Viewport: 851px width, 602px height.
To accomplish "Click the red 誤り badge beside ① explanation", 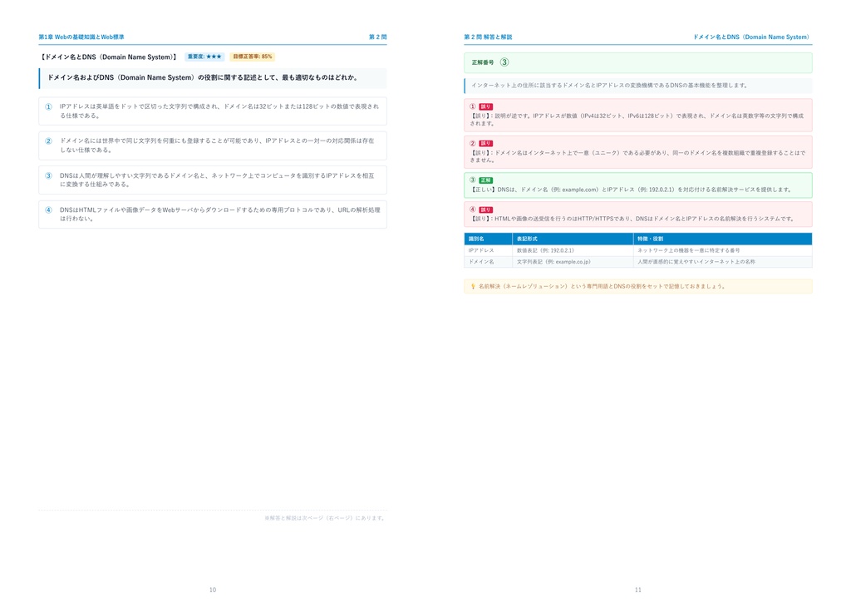I will (485, 107).
